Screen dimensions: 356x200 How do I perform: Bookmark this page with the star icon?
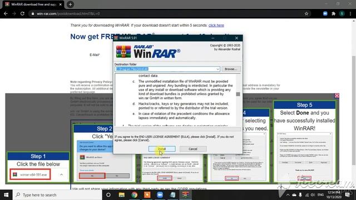pyautogui.click(x=306, y=13)
